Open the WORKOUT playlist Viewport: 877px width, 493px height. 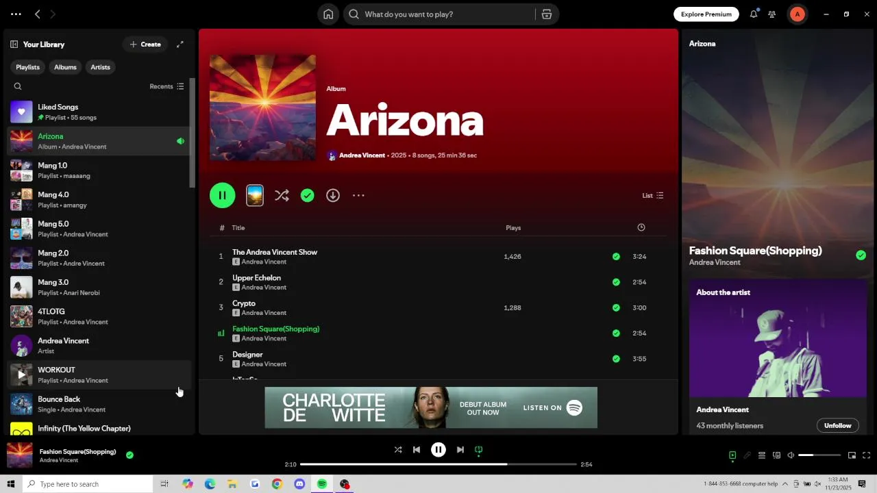point(98,375)
